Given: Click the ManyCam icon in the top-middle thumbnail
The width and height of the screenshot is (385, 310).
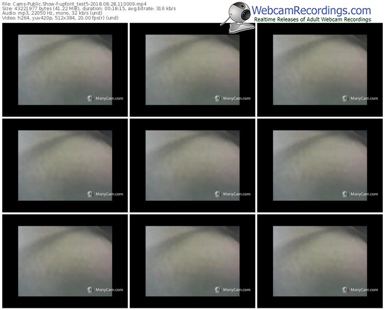Looking at the screenshot, I should click(x=217, y=99).
